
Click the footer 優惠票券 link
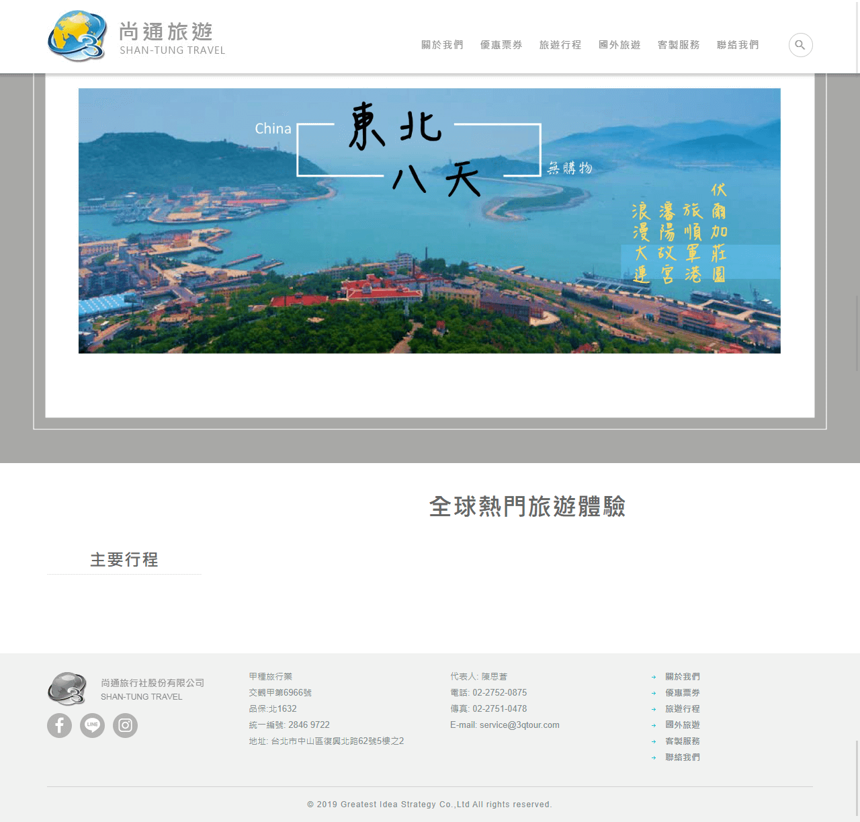pos(683,693)
